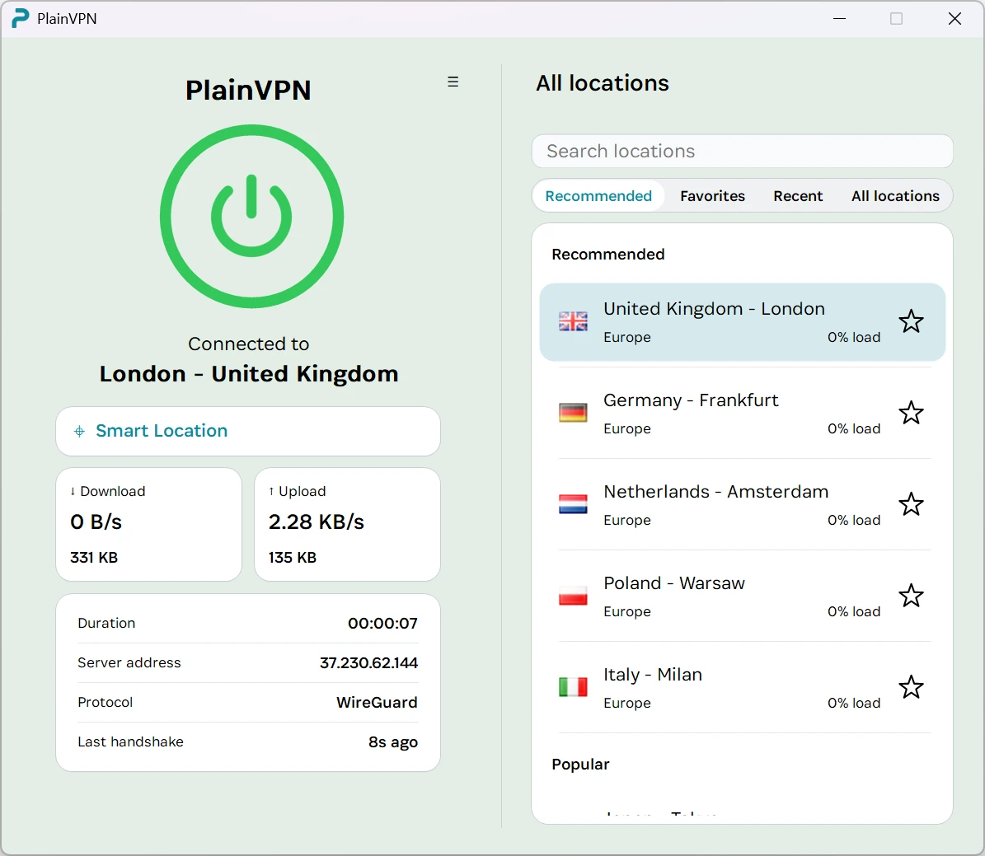Click the Popular section heading
The height and width of the screenshot is (856, 985).
580,765
